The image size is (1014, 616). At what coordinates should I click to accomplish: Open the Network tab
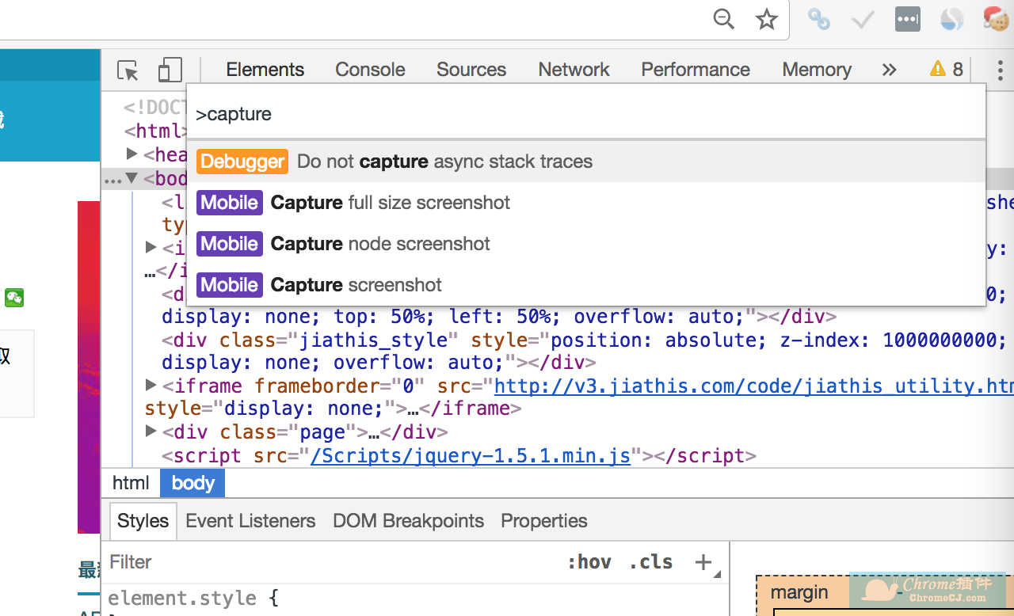[x=574, y=70]
